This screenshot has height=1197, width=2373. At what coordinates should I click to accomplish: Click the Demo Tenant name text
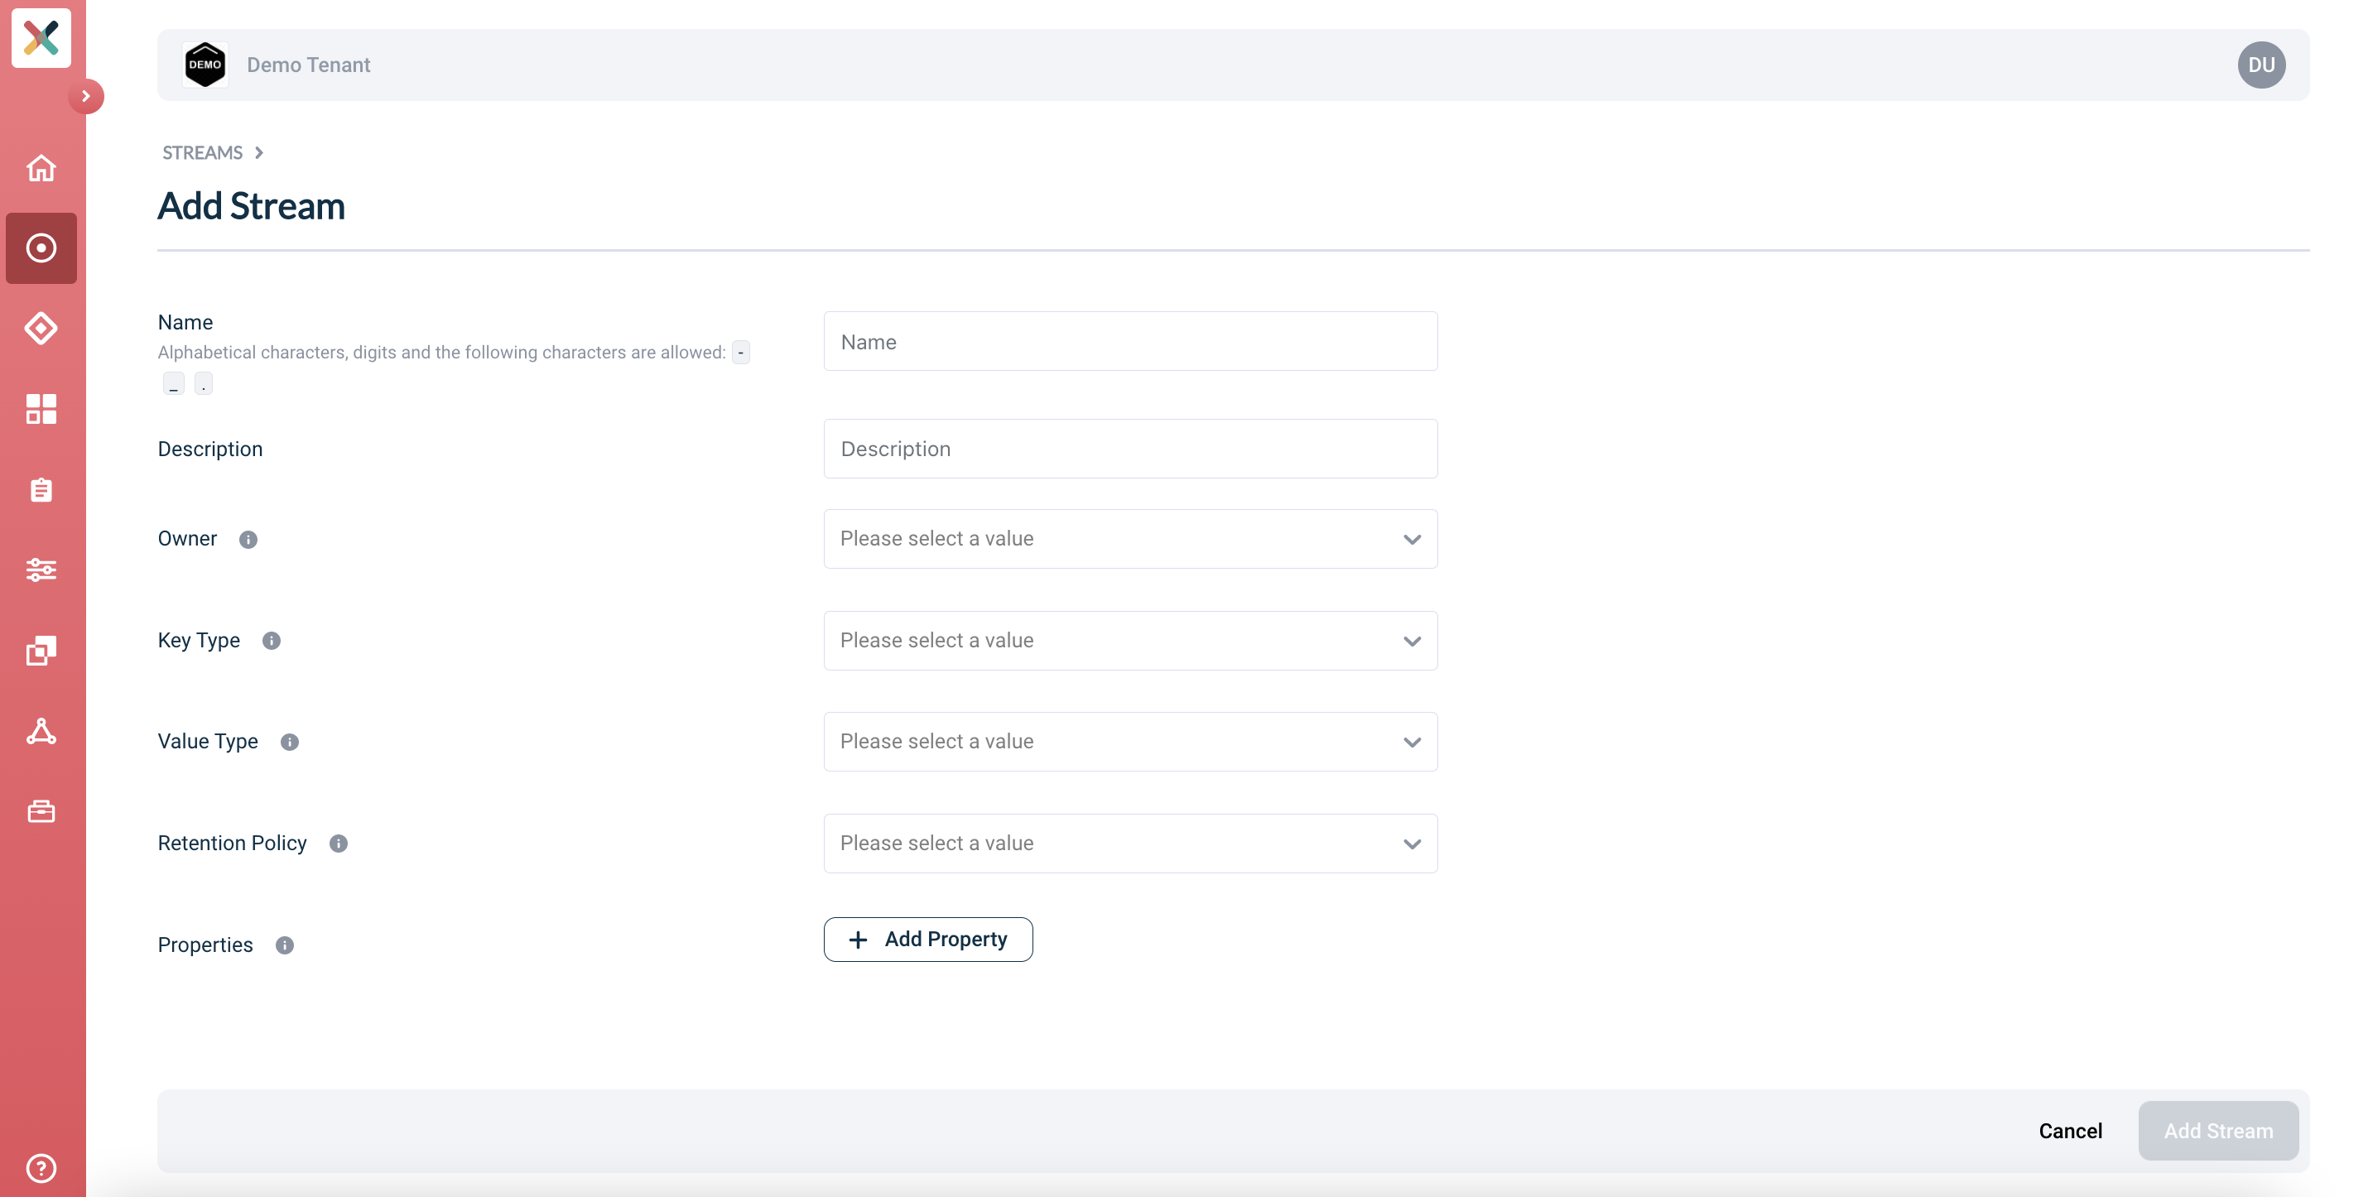point(309,65)
